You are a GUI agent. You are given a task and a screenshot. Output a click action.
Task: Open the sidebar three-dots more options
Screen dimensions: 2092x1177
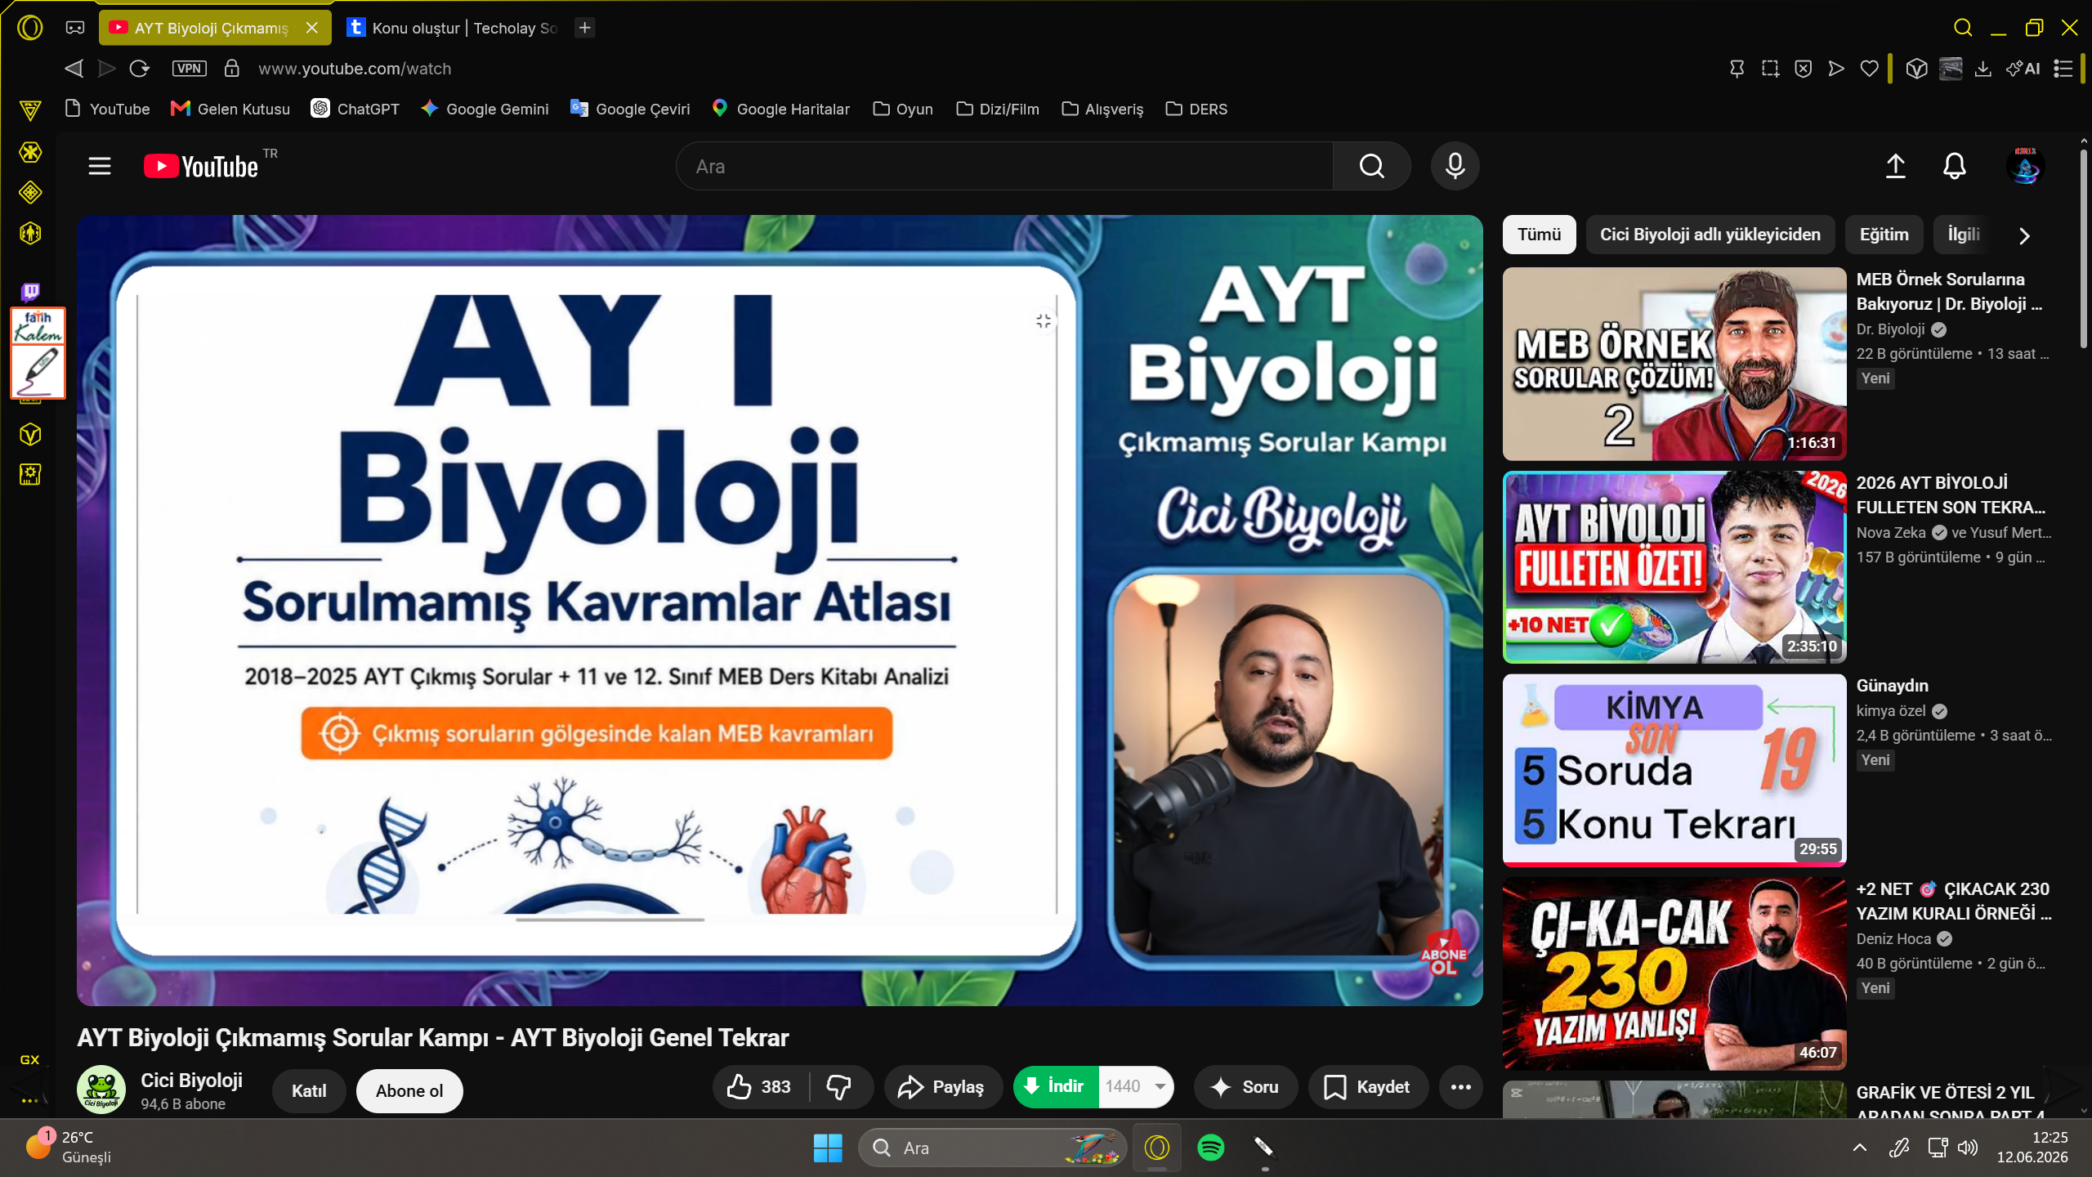pyautogui.click(x=30, y=1101)
